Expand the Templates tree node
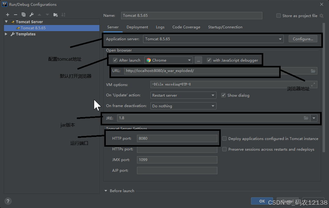This screenshot has width=329, height=208. tap(6, 34)
